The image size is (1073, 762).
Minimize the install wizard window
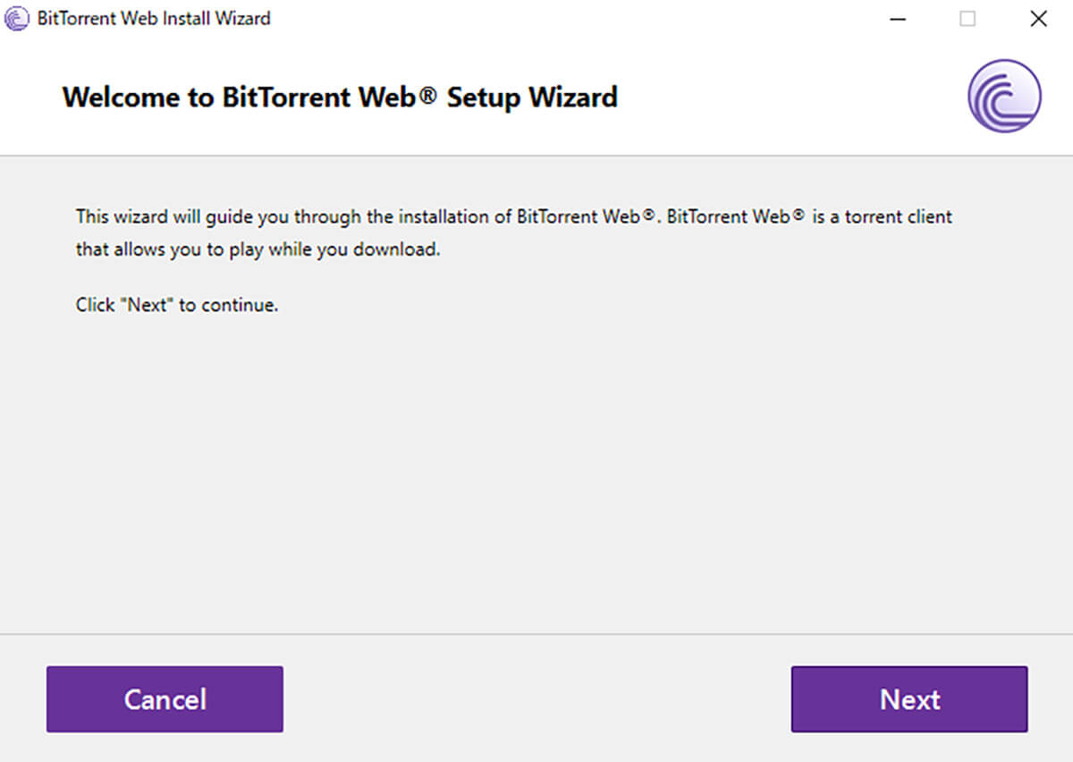[x=898, y=19]
